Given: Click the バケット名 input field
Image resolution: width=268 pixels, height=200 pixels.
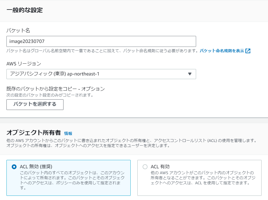Looking at the screenshot, I should coord(101,41).
